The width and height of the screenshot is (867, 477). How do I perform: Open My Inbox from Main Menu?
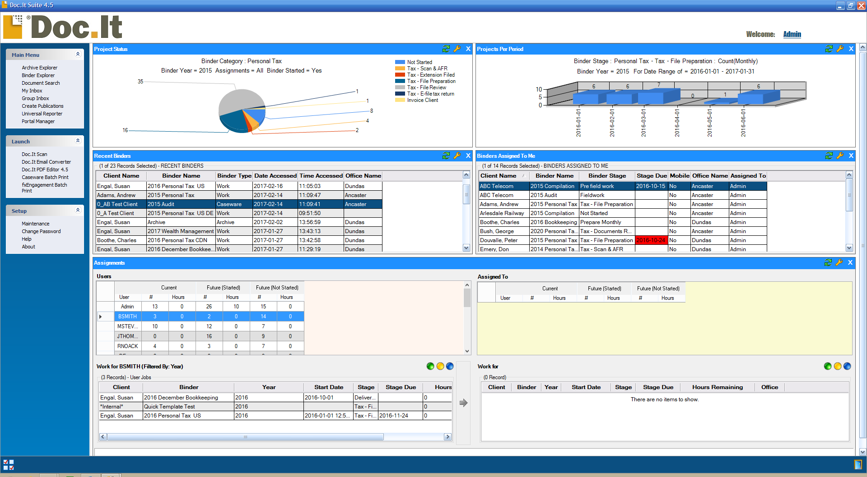[32, 91]
